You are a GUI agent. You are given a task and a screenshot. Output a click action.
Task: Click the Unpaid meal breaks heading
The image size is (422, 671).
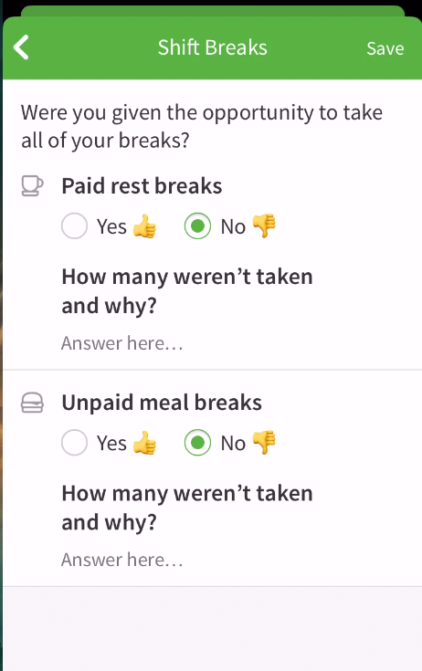(x=162, y=403)
